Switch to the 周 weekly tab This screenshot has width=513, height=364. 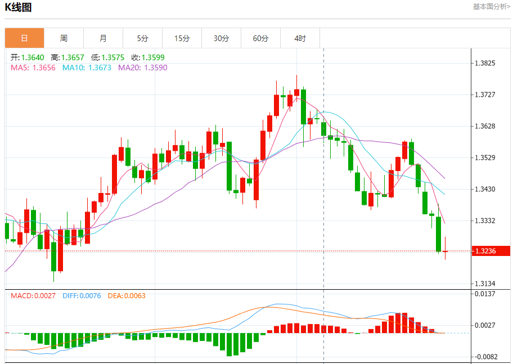point(64,38)
